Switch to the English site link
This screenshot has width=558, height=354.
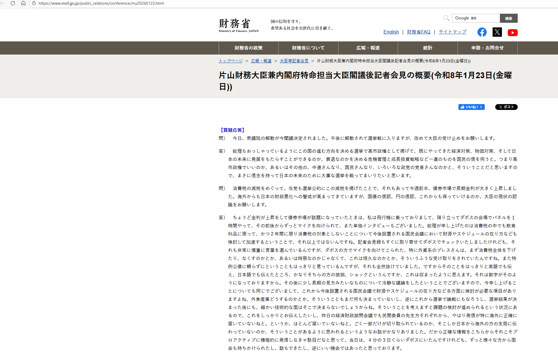(391, 32)
